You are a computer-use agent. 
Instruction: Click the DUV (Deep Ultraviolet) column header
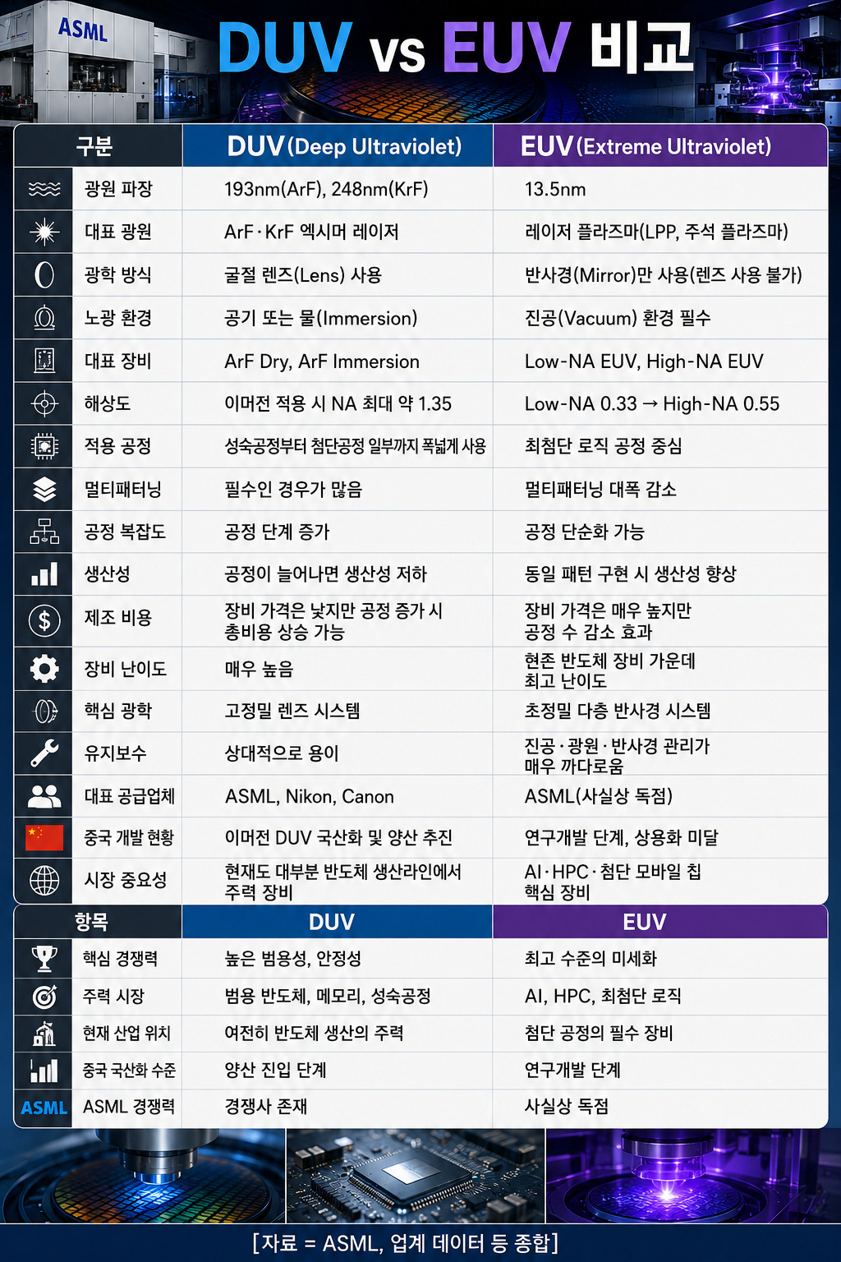(338, 146)
